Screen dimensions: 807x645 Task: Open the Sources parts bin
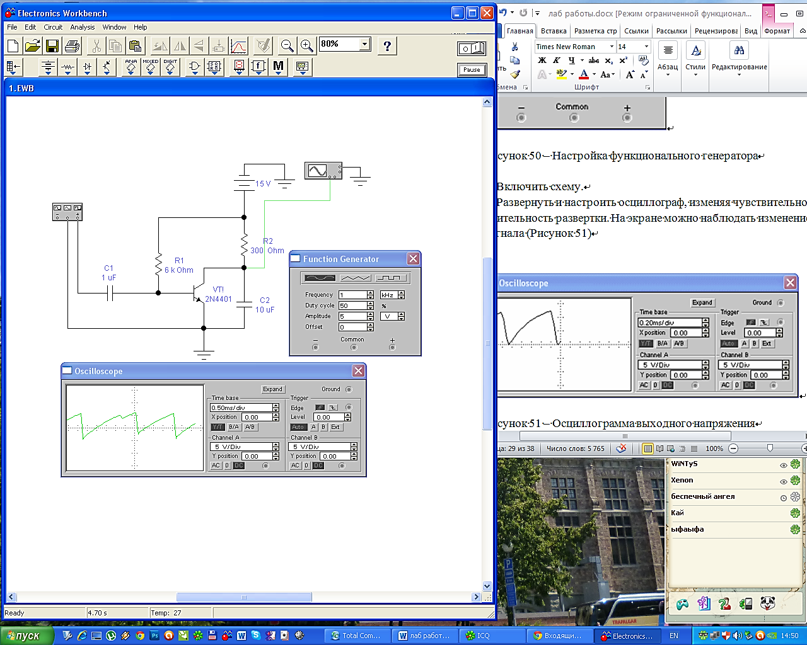48,67
